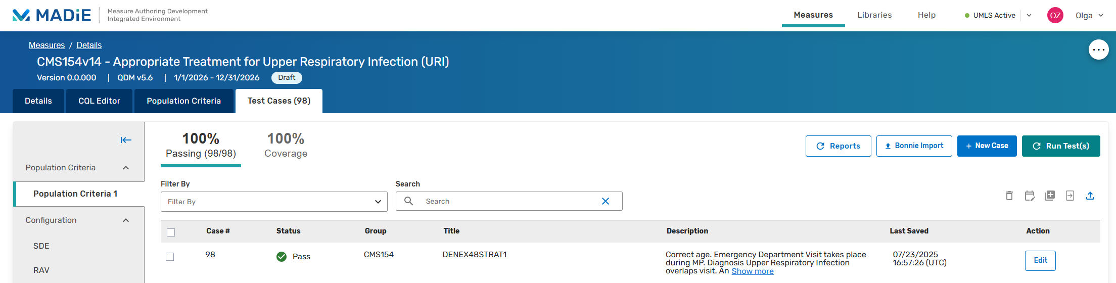Collapse the Population Criteria section
This screenshot has height=283, width=1116.
tap(126, 168)
